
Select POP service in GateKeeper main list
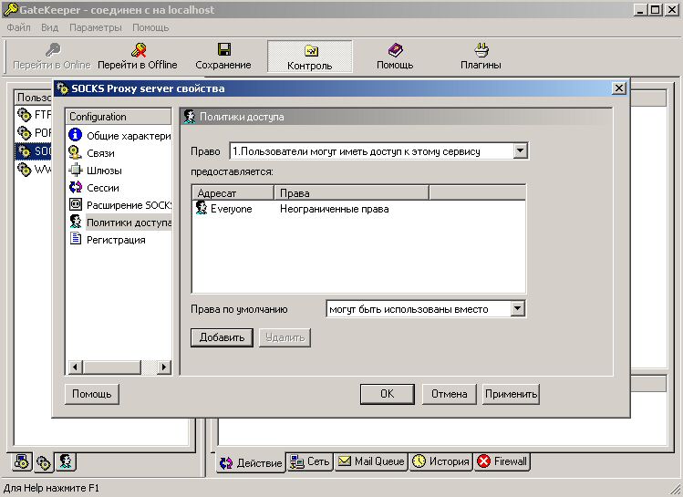point(34,132)
